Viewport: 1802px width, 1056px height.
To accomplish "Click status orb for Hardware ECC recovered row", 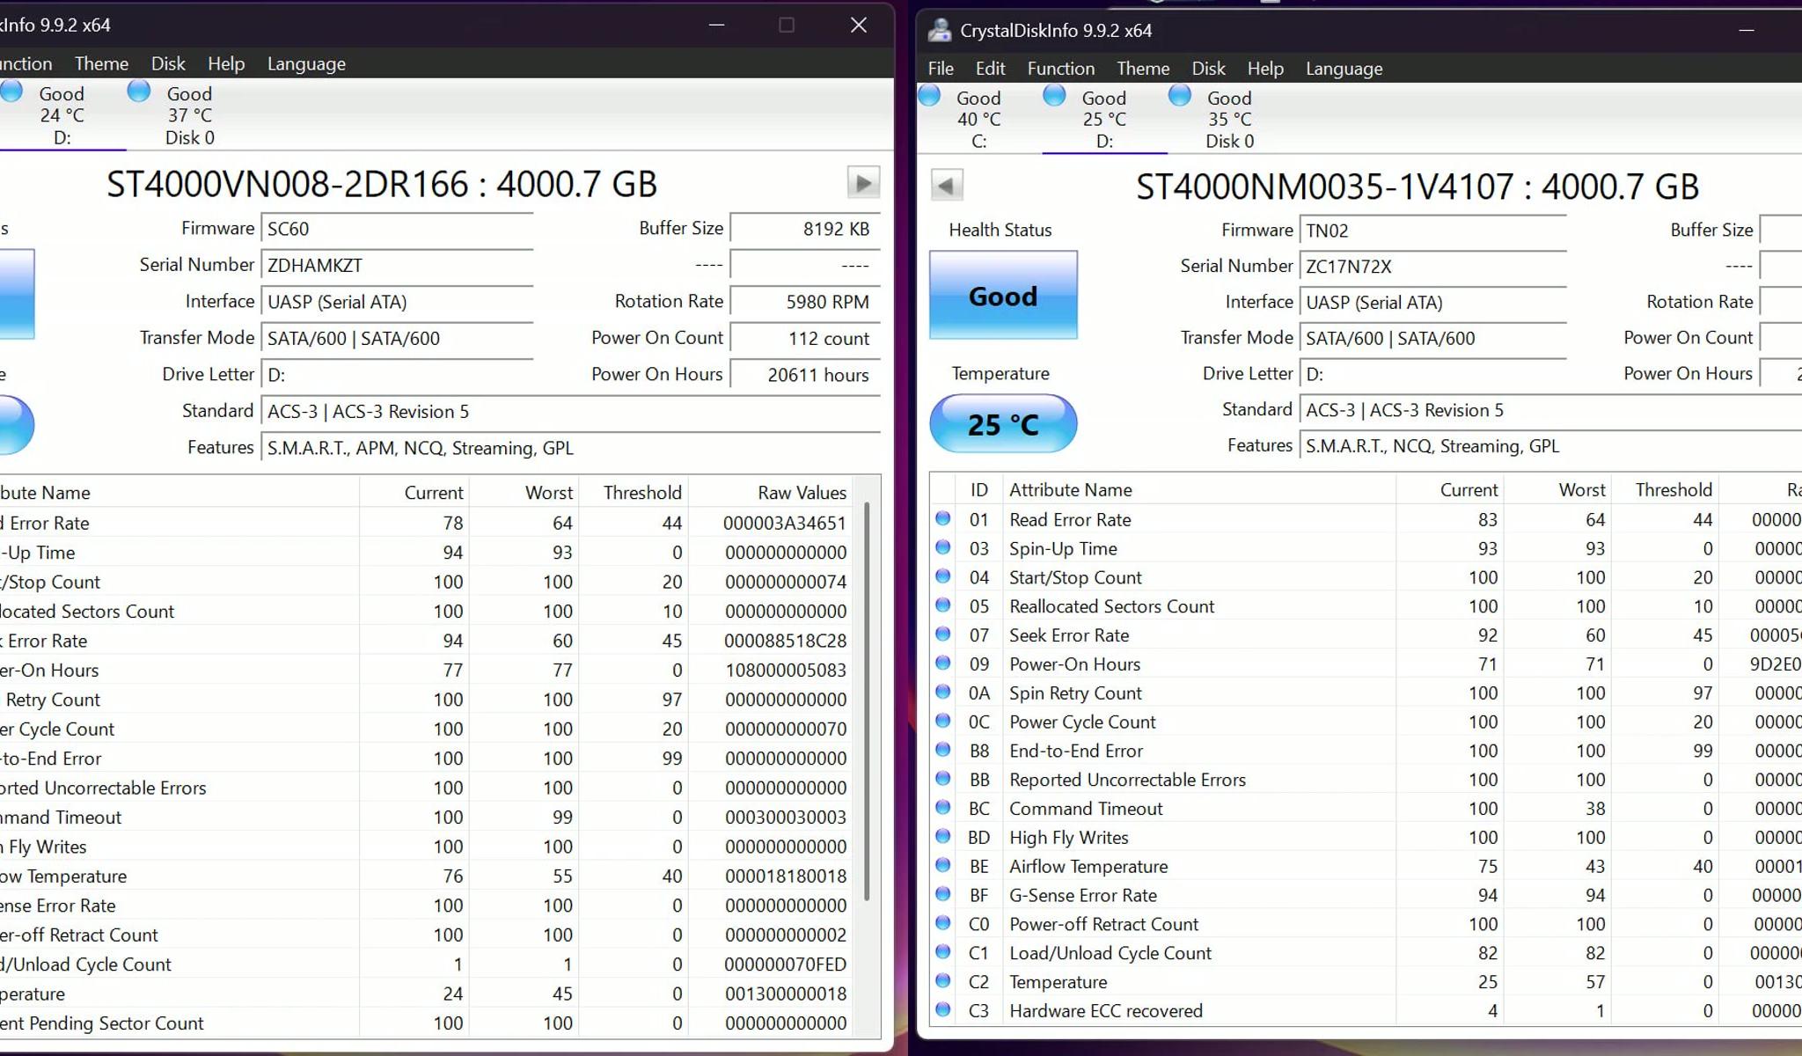I will coord(943,1009).
